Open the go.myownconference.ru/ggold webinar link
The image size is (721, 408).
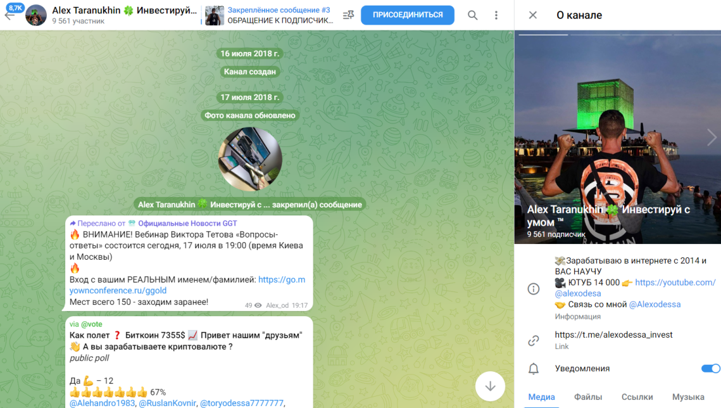pyautogui.click(x=187, y=285)
